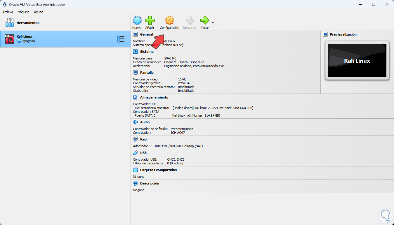Minimize the VirtualBox window
The image size is (394, 225).
tap(360, 5)
